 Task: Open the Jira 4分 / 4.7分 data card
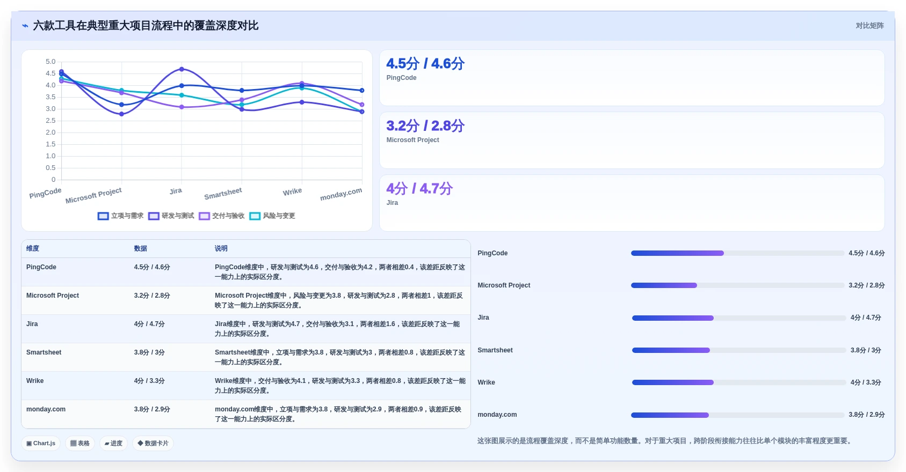tap(632, 203)
